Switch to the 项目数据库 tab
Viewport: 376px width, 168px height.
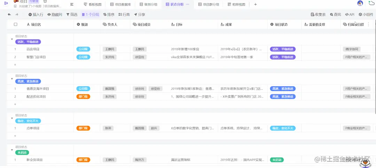(120, 4)
